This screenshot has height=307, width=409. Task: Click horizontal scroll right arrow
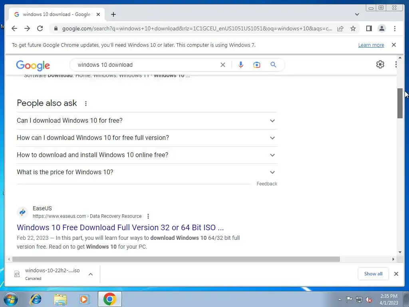(393, 259)
